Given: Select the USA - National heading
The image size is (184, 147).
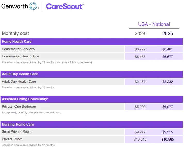Looking at the screenshot, I should [x=154, y=24].
